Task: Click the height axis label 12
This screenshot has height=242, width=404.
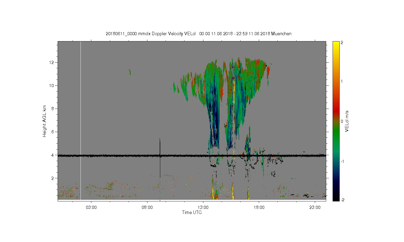Action: click(52, 62)
